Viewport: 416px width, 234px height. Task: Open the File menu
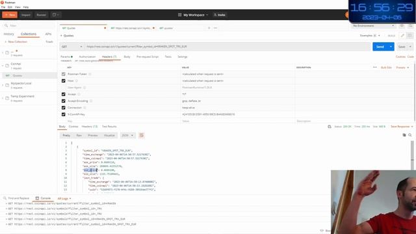click(3, 7)
